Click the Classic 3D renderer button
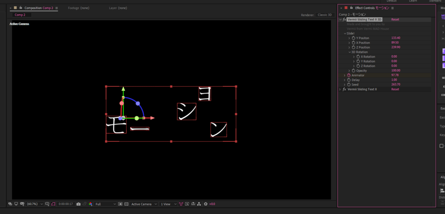Image resolution: width=445 pixels, height=214 pixels. [325, 15]
